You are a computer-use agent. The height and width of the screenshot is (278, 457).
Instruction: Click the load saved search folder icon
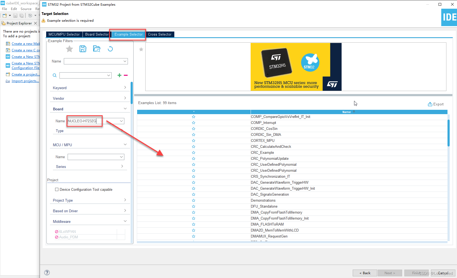(x=96, y=49)
